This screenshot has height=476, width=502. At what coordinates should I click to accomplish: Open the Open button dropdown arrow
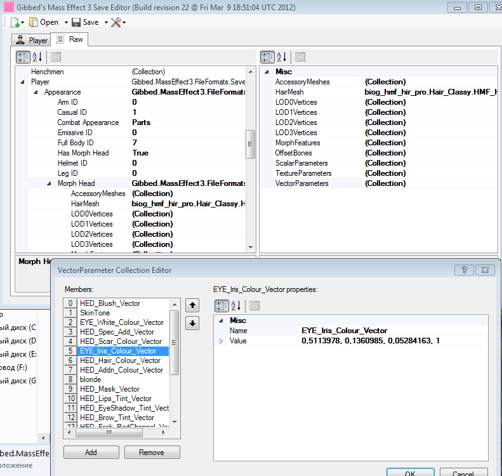click(x=66, y=22)
